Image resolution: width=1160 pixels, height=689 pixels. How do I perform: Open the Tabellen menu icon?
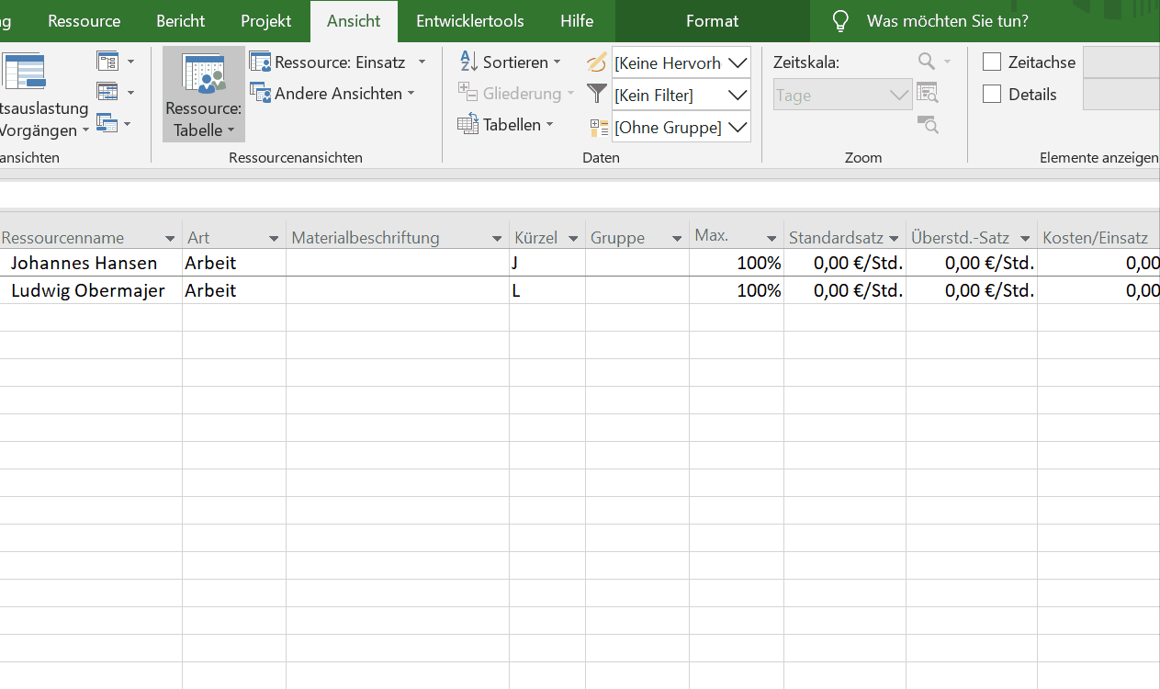point(467,125)
